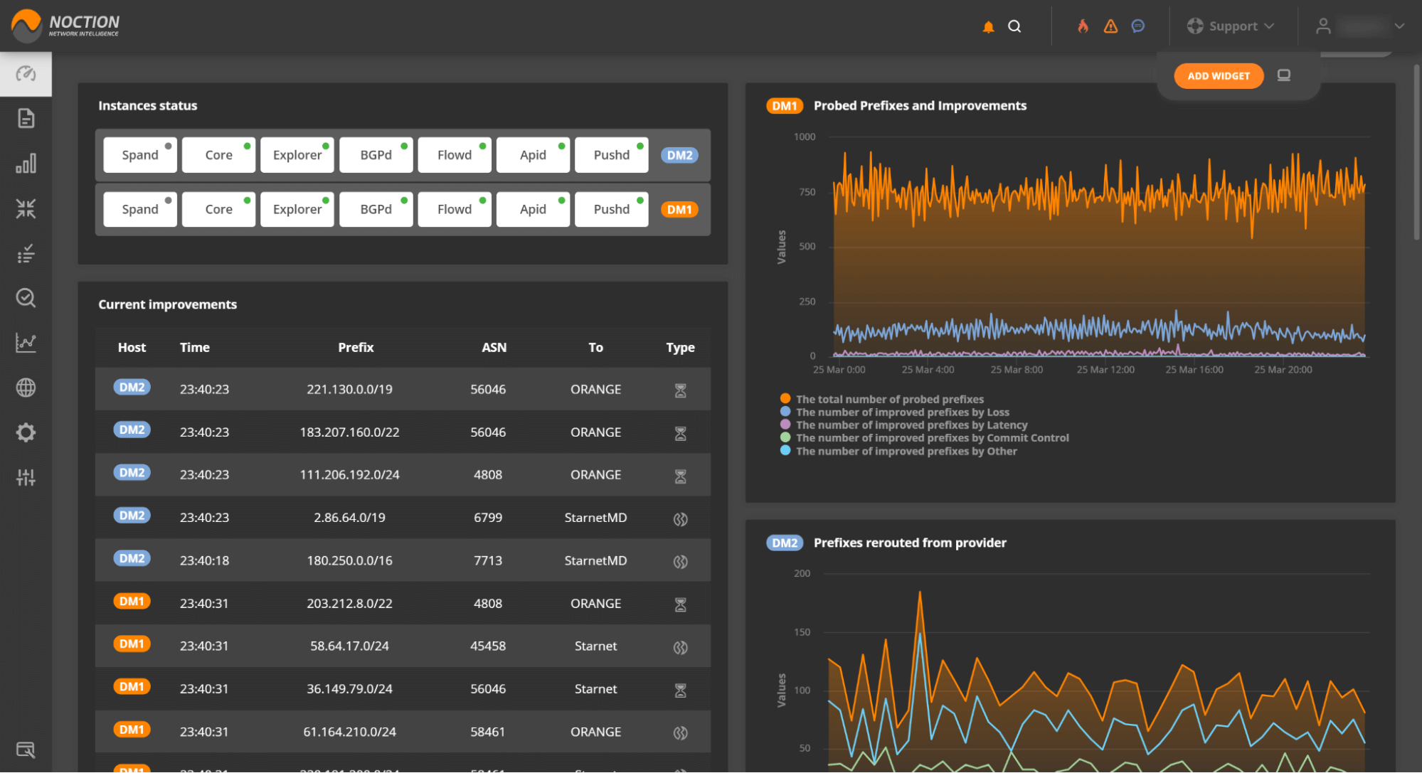This screenshot has height=773, width=1422.
Task: Toggle the DM2 instance status indicator
Action: tap(679, 154)
